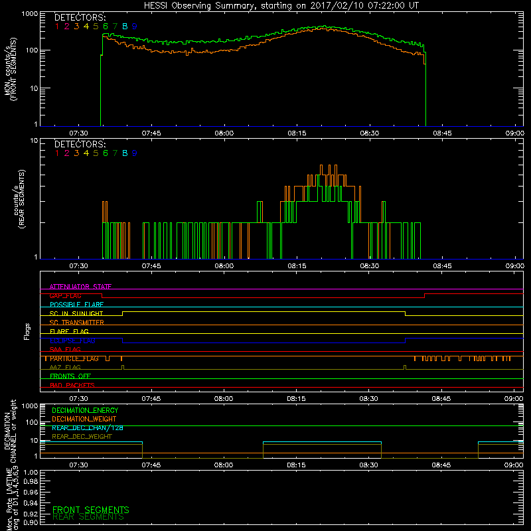The width and height of the screenshot is (531, 531).
Task: Click the 'SAA_FLAG' flag label
Action: point(65,350)
